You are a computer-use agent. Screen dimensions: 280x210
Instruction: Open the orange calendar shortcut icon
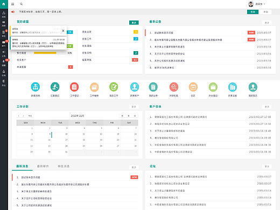point(193,87)
